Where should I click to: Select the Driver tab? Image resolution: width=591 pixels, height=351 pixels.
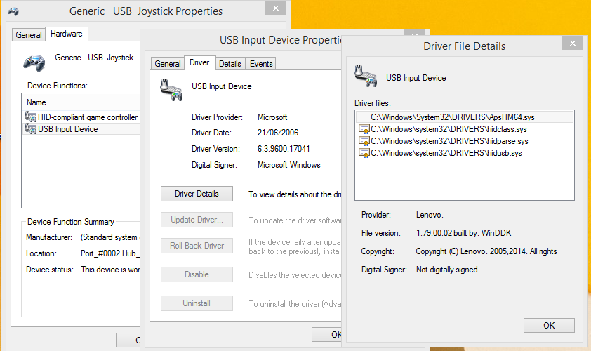click(199, 62)
